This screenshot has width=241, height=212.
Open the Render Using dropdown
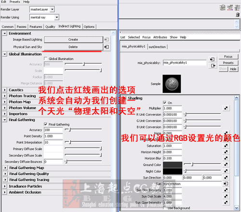[56, 17]
